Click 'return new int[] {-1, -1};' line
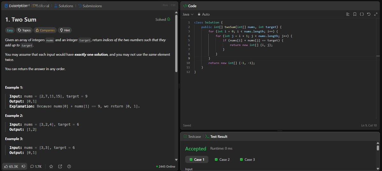 click(x=232, y=63)
